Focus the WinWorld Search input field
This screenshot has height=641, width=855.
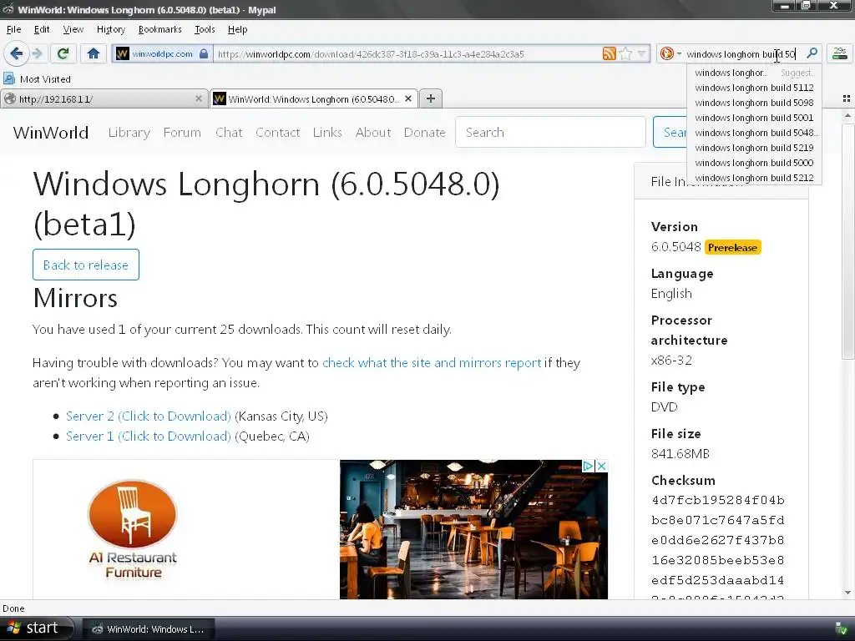point(550,132)
